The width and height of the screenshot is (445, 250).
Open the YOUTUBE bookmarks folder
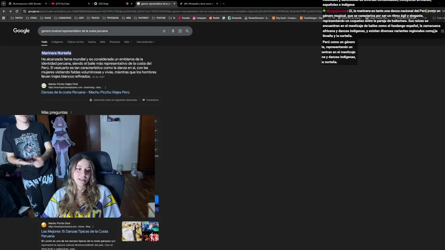click(x=159, y=18)
